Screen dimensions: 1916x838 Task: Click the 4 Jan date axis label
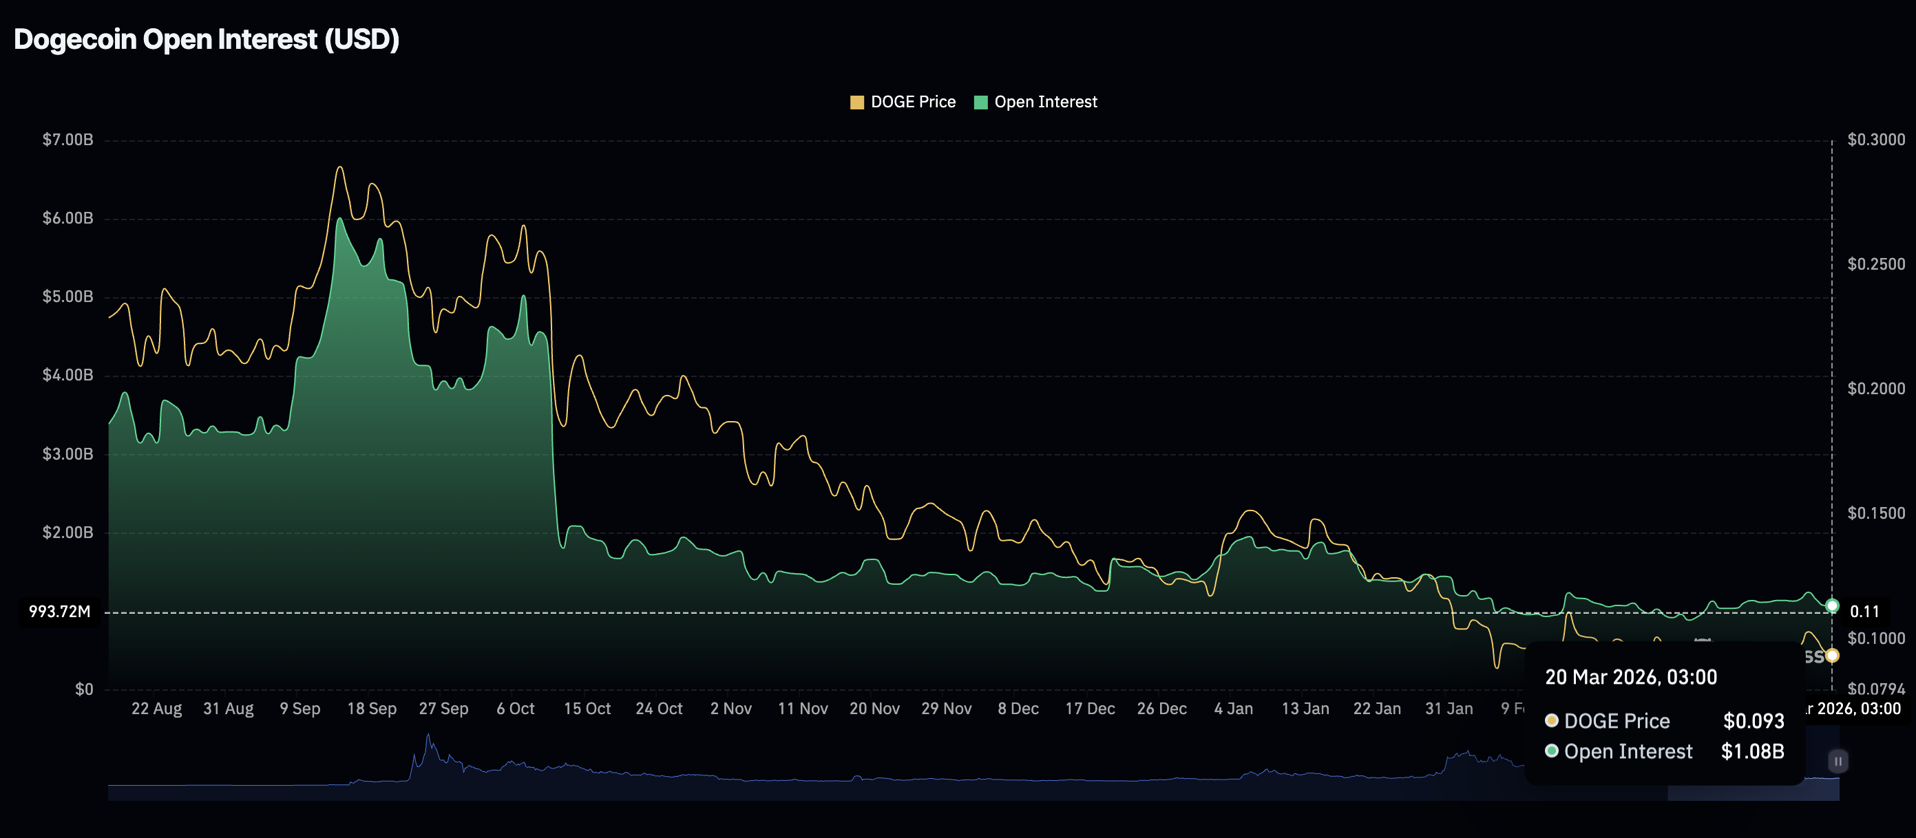click(1233, 709)
